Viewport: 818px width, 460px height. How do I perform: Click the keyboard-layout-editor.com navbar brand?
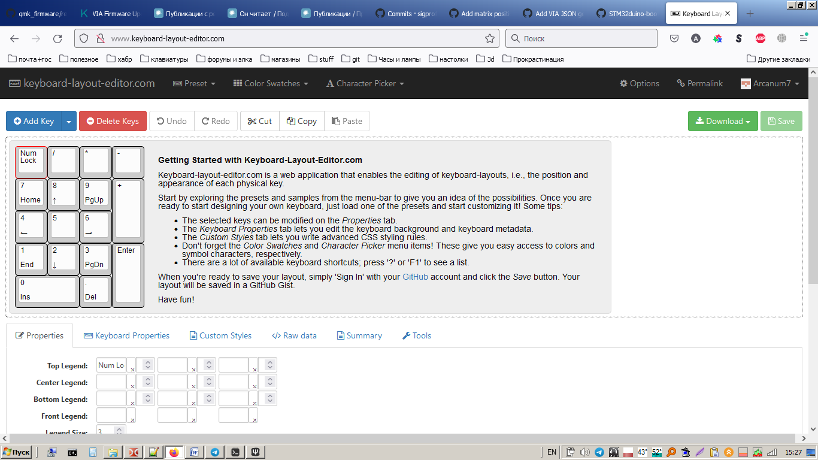[81, 83]
